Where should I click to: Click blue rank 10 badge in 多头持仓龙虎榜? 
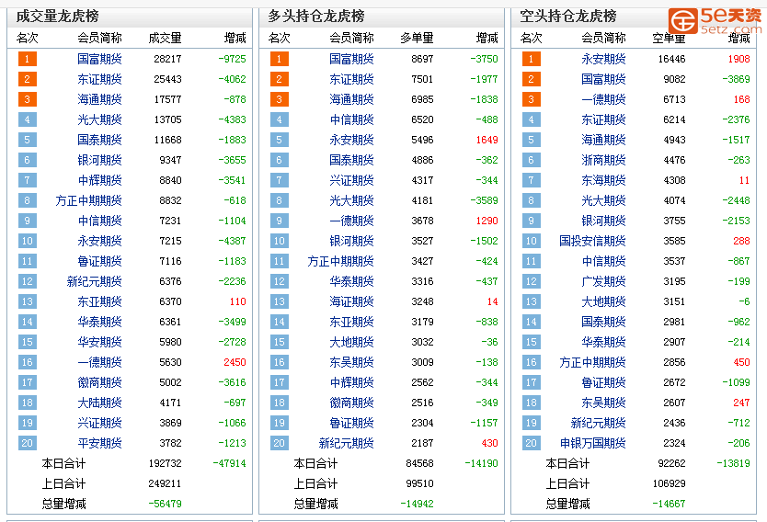pyautogui.click(x=279, y=241)
